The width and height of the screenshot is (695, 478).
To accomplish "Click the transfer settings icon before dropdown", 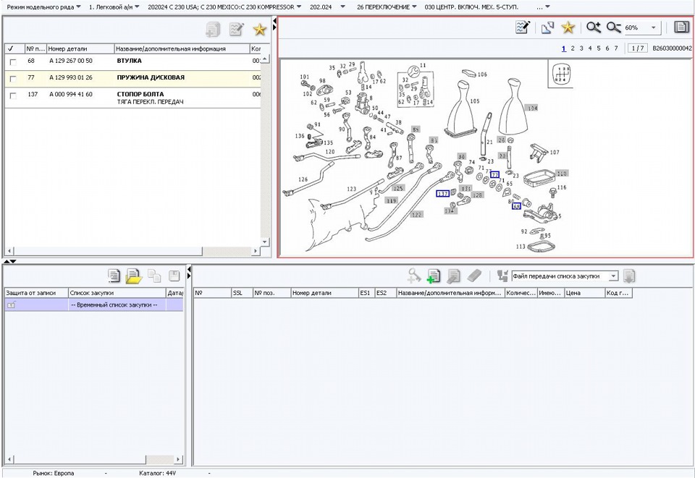I will pyautogui.click(x=502, y=276).
